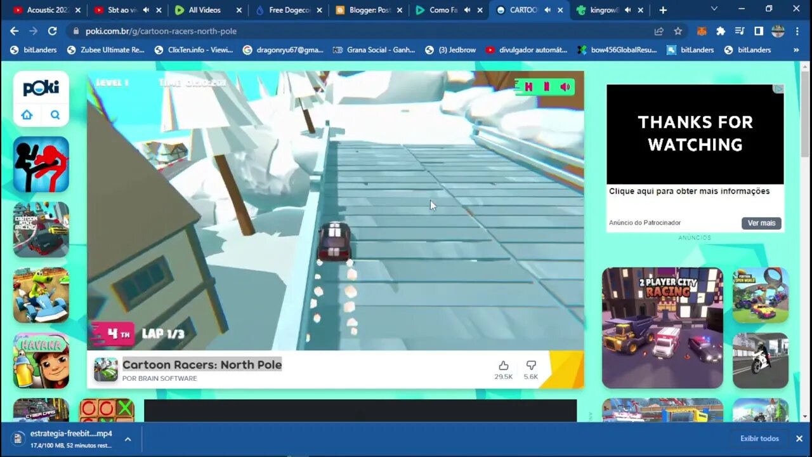Mute the Como Fa tab audio
Image resolution: width=812 pixels, height=457 pixels.
click(467, 10)
